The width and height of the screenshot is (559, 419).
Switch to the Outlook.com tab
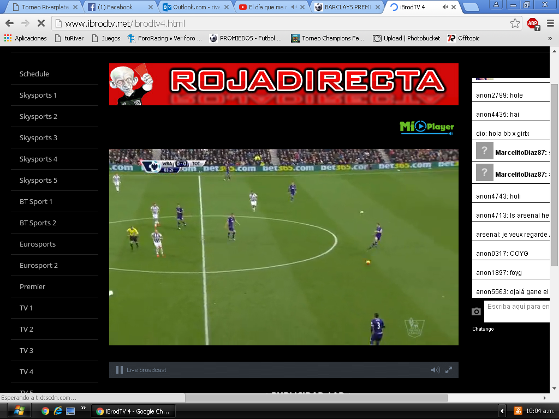[196, 7]
